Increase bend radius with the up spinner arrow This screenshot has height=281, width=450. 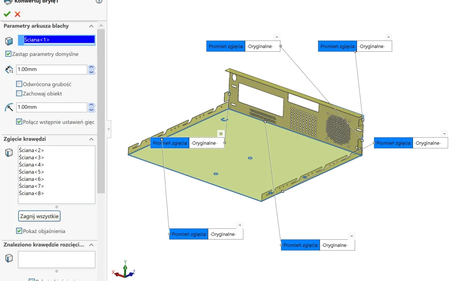click(91, 105)
